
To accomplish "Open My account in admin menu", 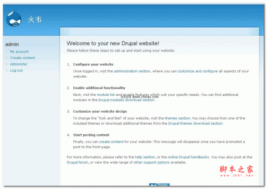I will (19, 52).
